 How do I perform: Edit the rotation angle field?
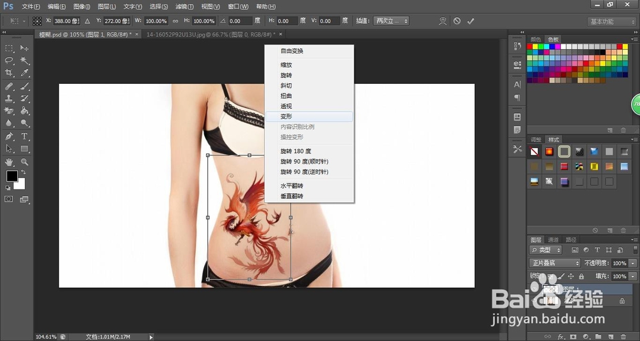[240, 21]
